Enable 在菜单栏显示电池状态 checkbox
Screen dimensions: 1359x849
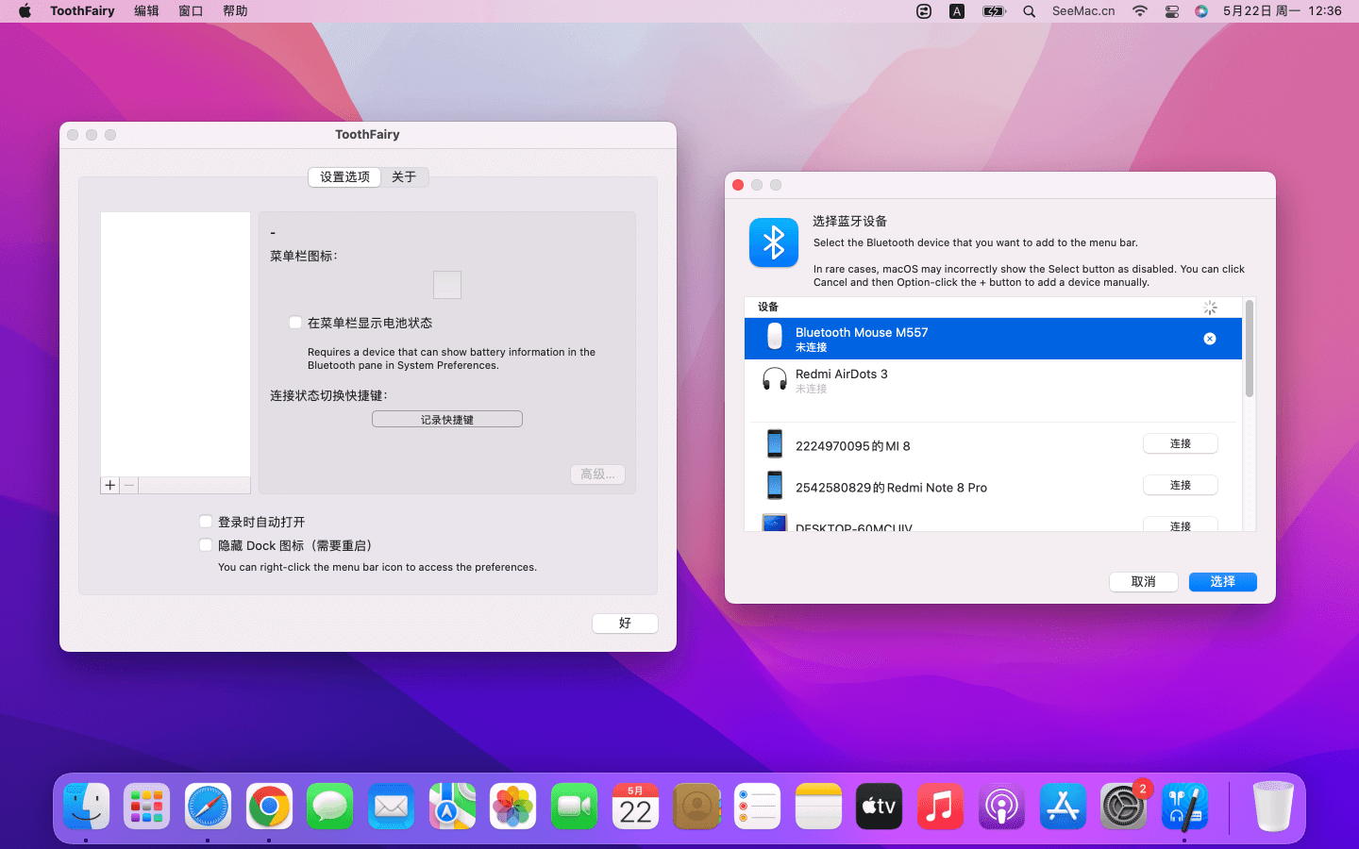pyautogui.click(x=295, y=323)
